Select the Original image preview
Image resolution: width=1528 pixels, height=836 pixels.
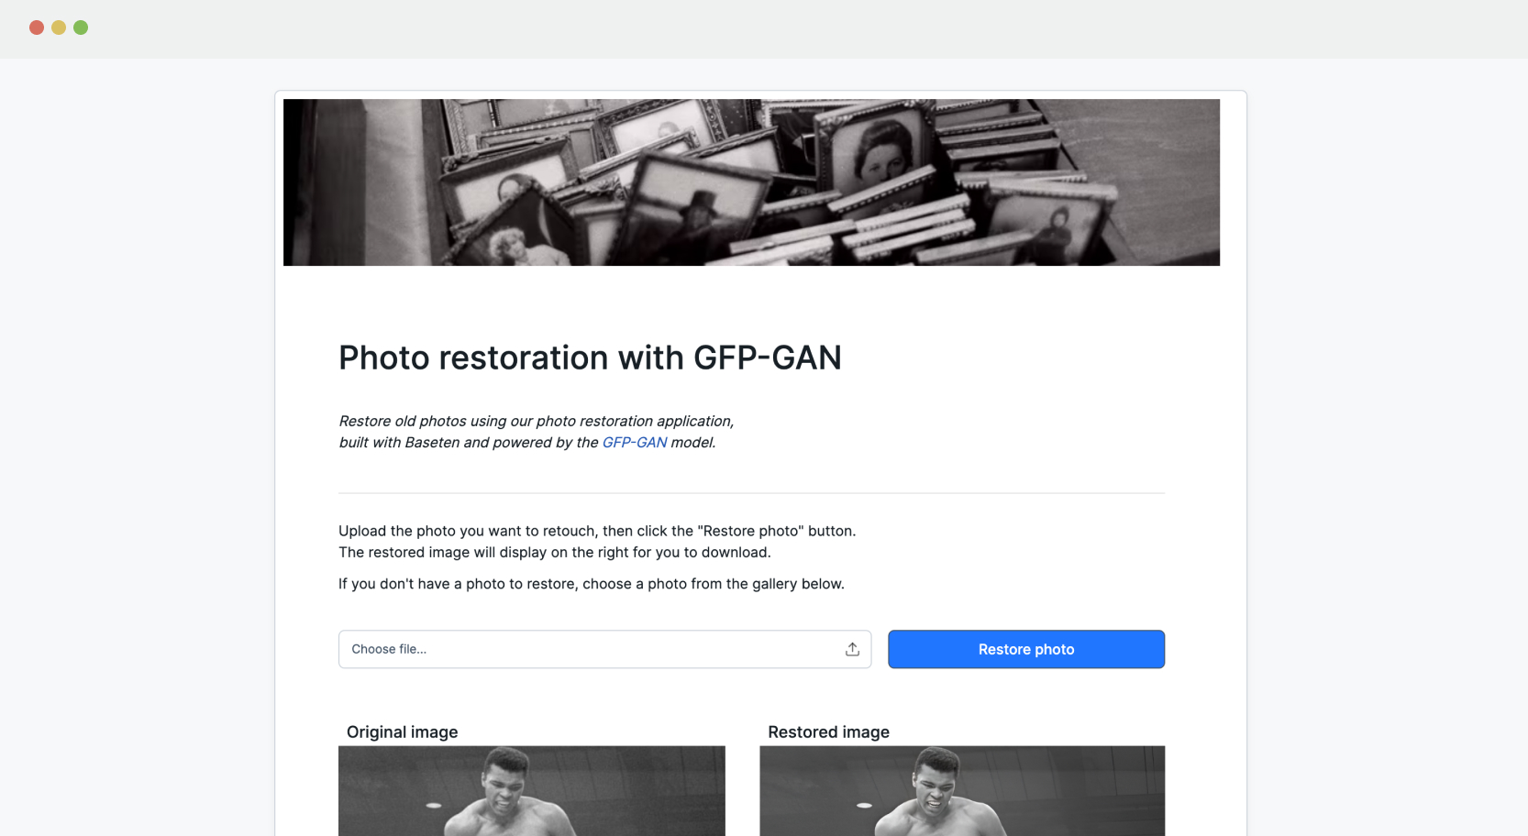click(532, 790)
